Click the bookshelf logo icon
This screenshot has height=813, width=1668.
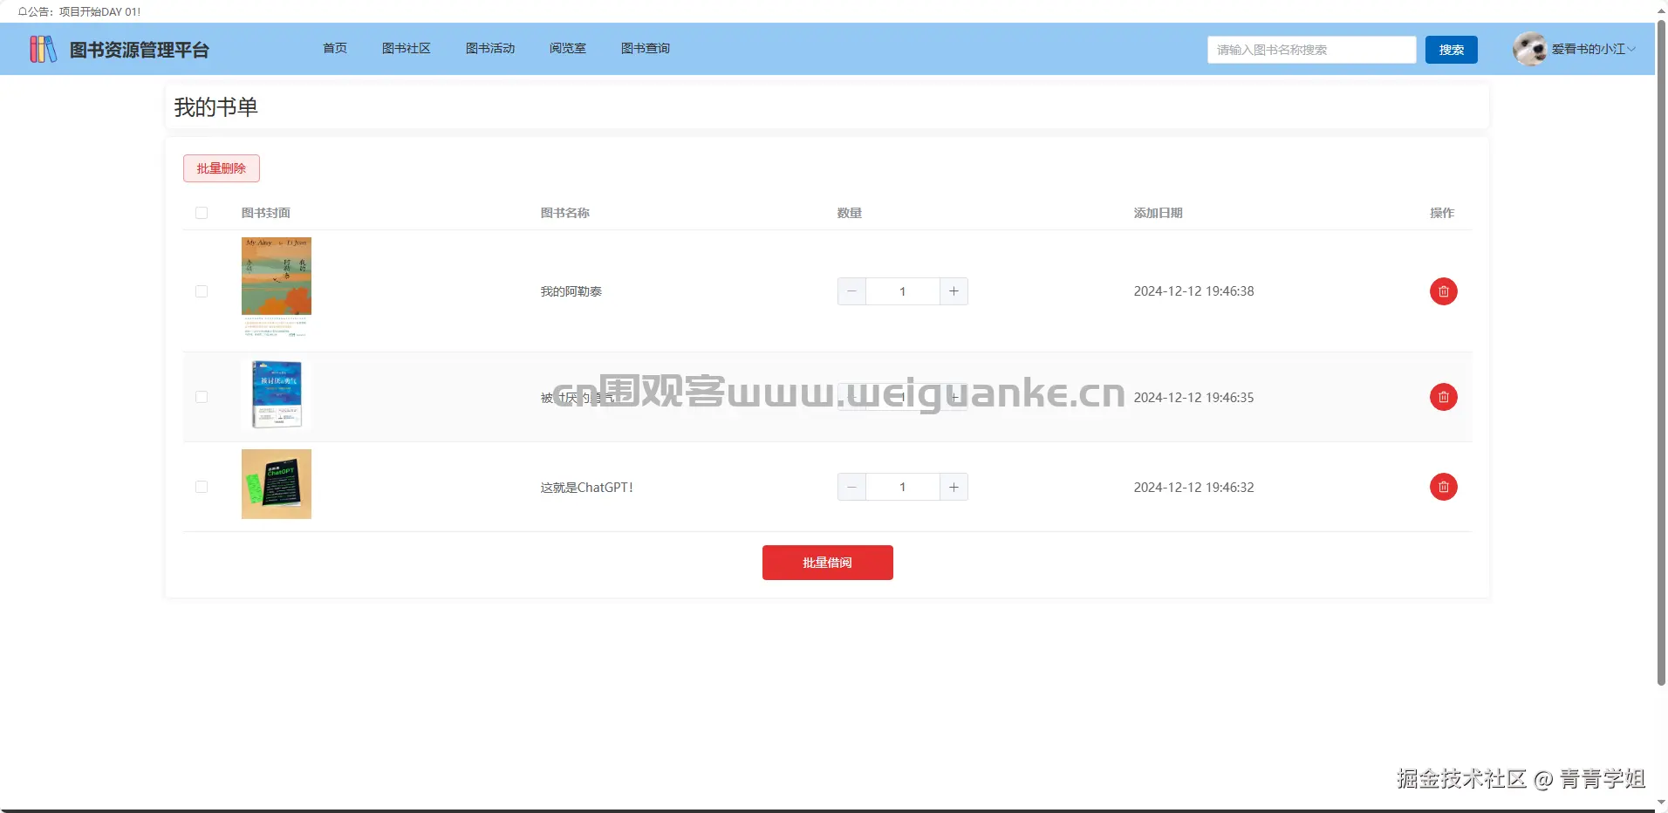click(x=41, y=49)
